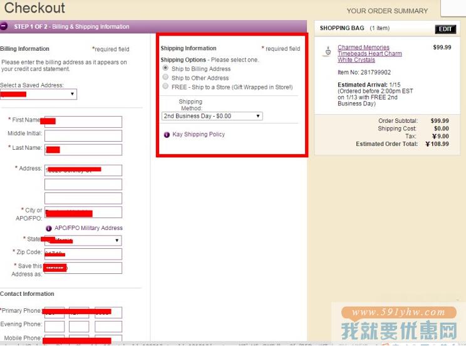Viewport: 466px width, 346px height.
Task: Click the Tax ¥9.00 value
Action: point(440,136)
